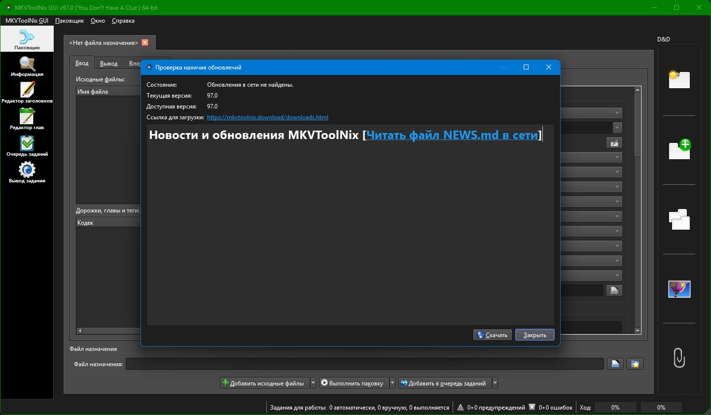Click the paperclip attachment icon in the D&D panel
The width and height of the screenshot is (711, 415).
[x=679, y=358]
